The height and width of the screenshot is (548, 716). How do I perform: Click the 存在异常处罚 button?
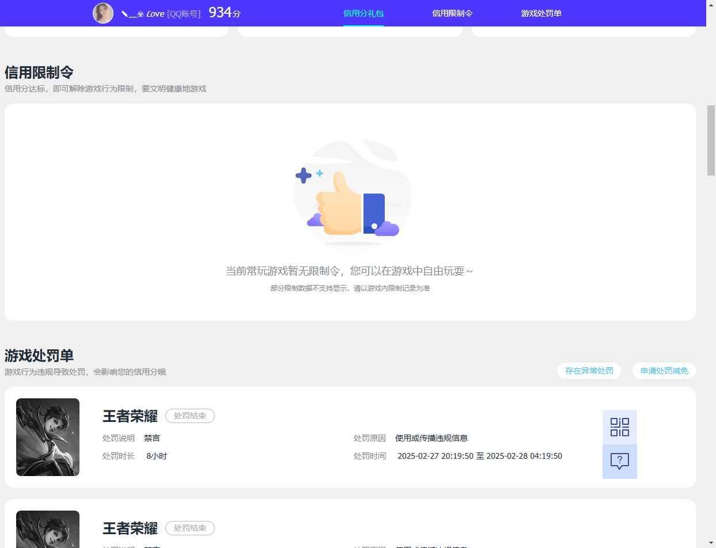tap(589, 371)
